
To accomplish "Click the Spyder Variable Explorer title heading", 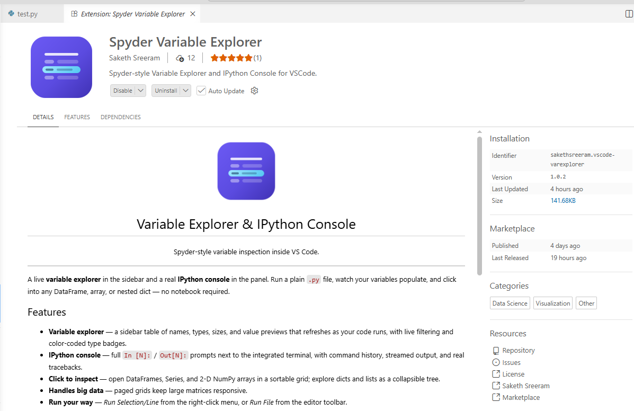I will (185, 42).
